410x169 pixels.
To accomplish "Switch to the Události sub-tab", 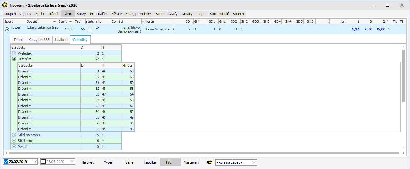I will 61,40.
